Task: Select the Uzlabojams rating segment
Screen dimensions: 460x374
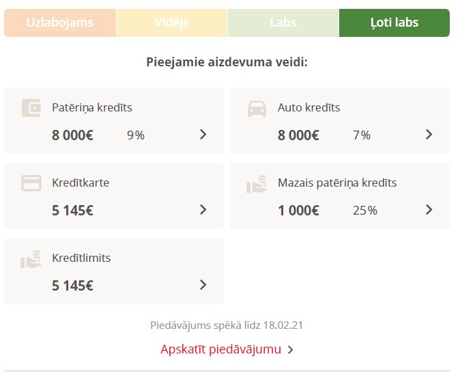Action: point(60,23)
